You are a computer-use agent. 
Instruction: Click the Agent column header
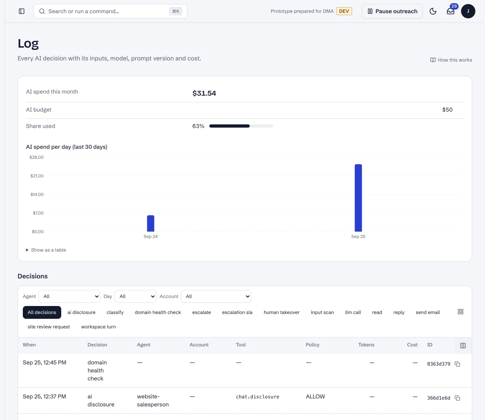144,345
